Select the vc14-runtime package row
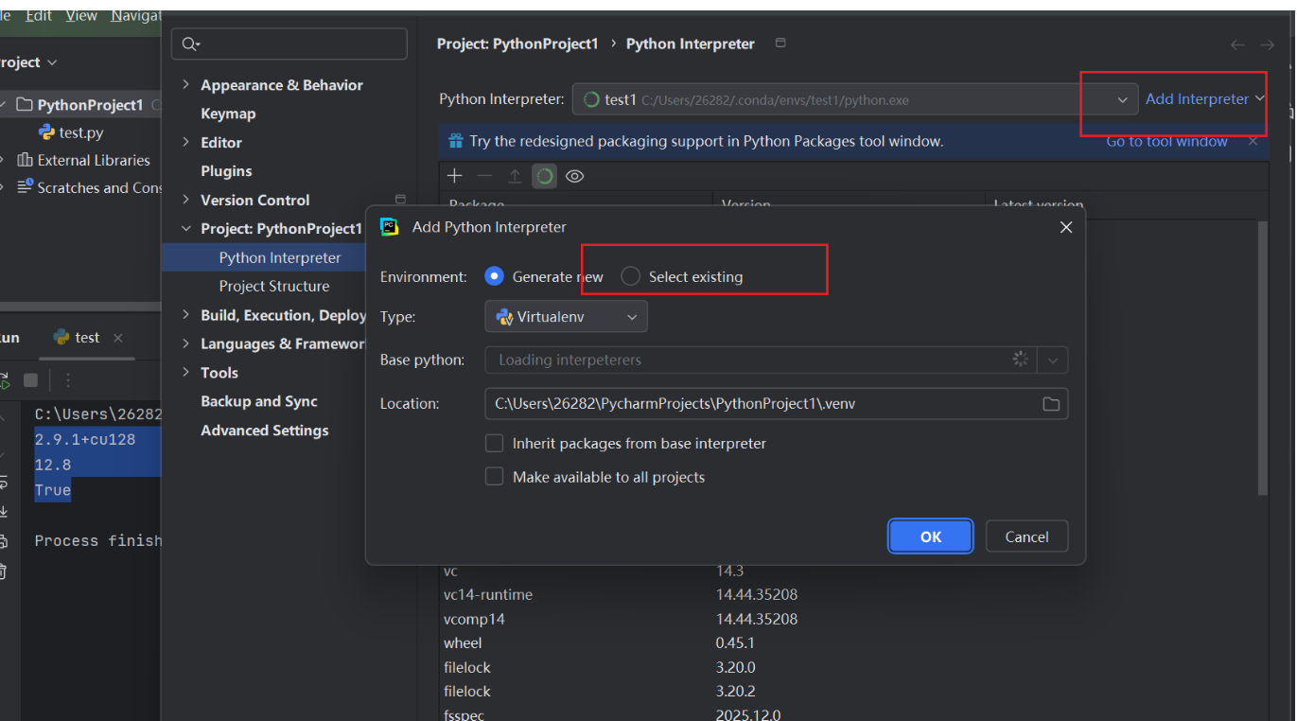The width and height of the screenshot is (1297, 721). coord(854,595)
